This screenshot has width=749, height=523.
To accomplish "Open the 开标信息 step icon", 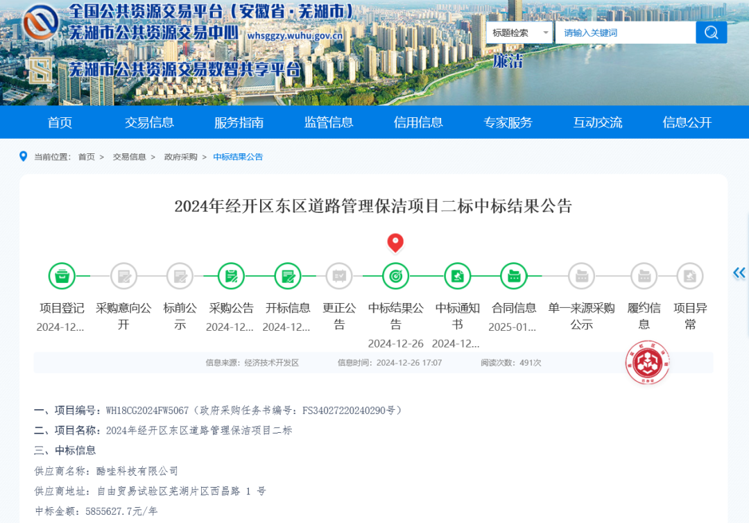I will 288,276.
